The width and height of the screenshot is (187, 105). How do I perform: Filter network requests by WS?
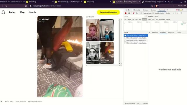click(157, 19)
